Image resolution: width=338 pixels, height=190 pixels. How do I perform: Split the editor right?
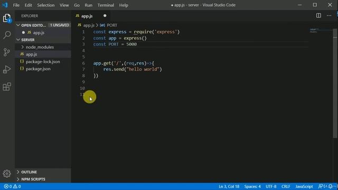318,15
